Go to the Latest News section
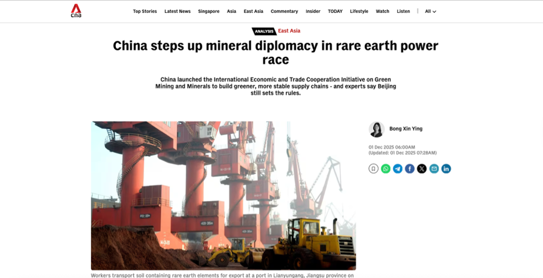This screenshot has height=278, width=543. pyautogui.click(x=177, y=11)
